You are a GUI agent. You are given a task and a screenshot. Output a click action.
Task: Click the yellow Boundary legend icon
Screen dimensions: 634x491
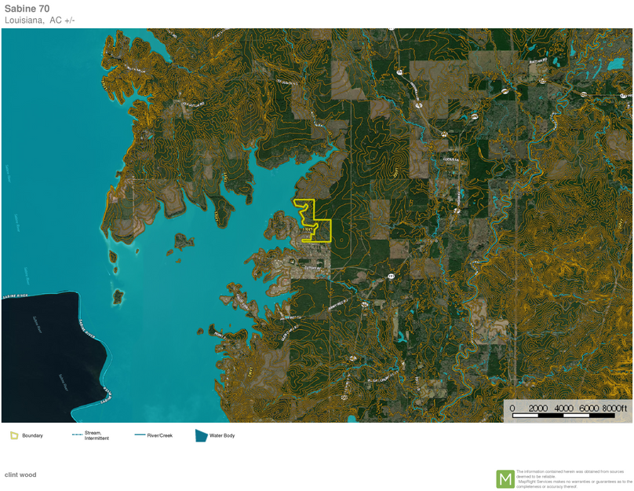[14, 435]
